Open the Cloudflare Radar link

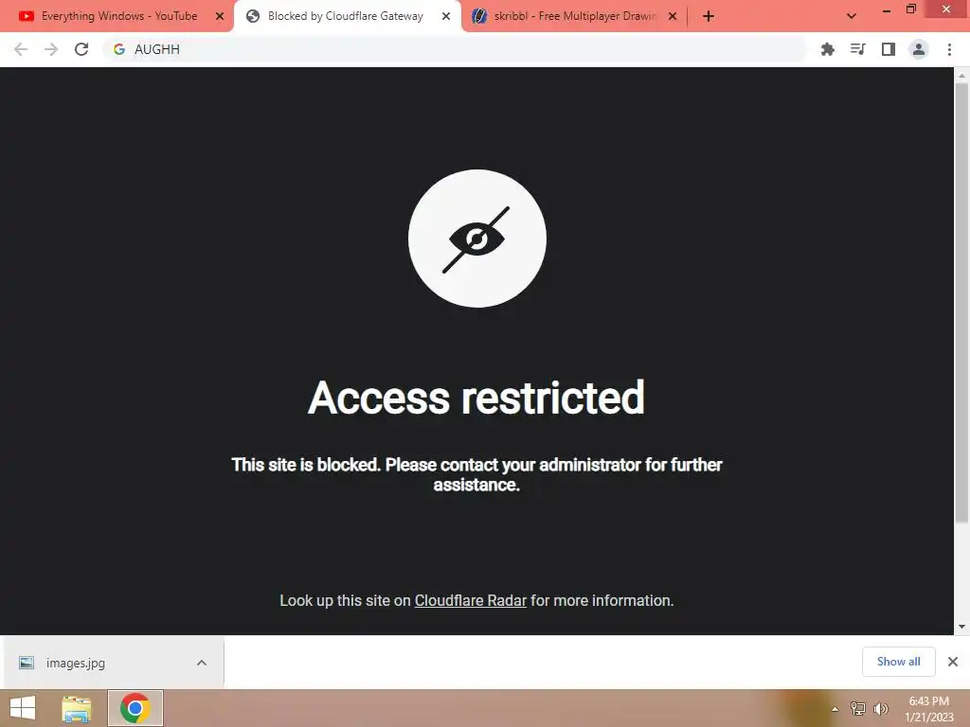click(470, 600)
